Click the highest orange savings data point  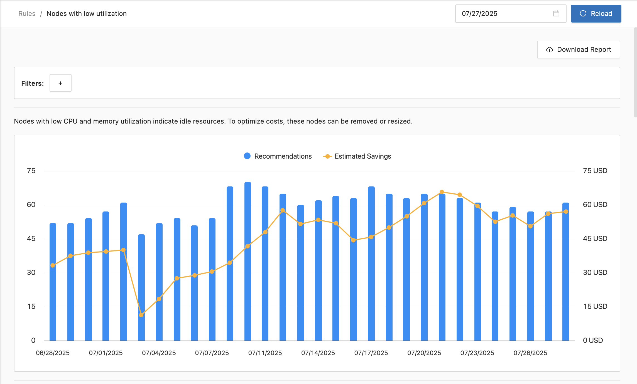[442, 192]
